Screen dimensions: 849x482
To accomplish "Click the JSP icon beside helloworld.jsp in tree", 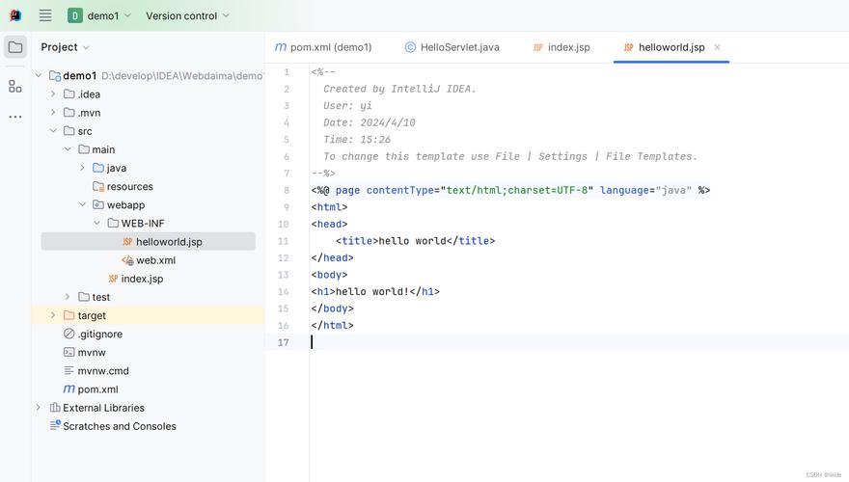I will 127,242.
